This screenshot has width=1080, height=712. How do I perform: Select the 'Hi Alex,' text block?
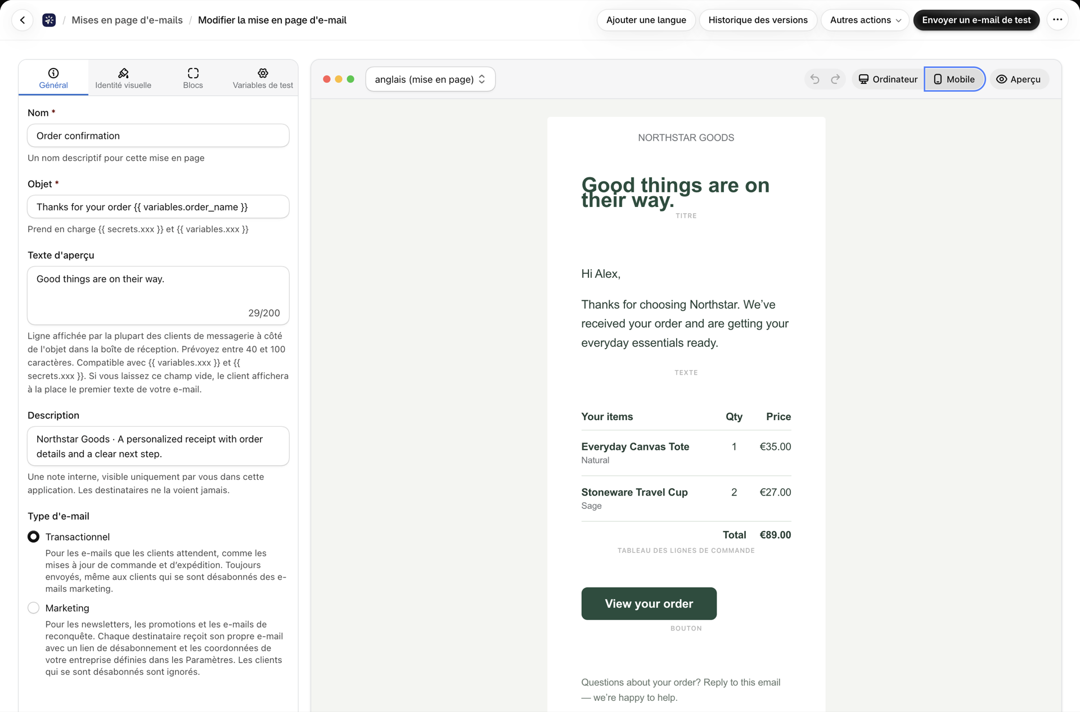click(601, 274)
